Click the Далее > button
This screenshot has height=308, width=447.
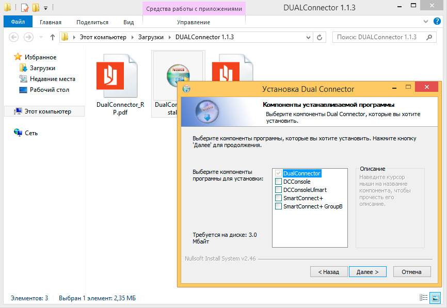coord(368,272)
